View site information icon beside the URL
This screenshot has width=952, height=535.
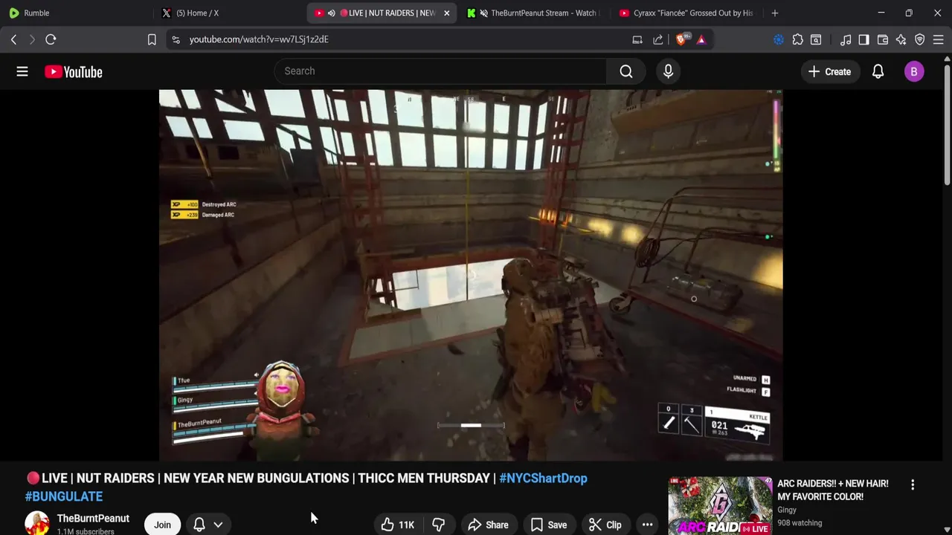pos(176,39)
